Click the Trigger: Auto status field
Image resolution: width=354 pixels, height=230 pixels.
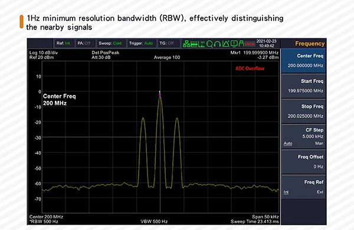pos(141,43)
